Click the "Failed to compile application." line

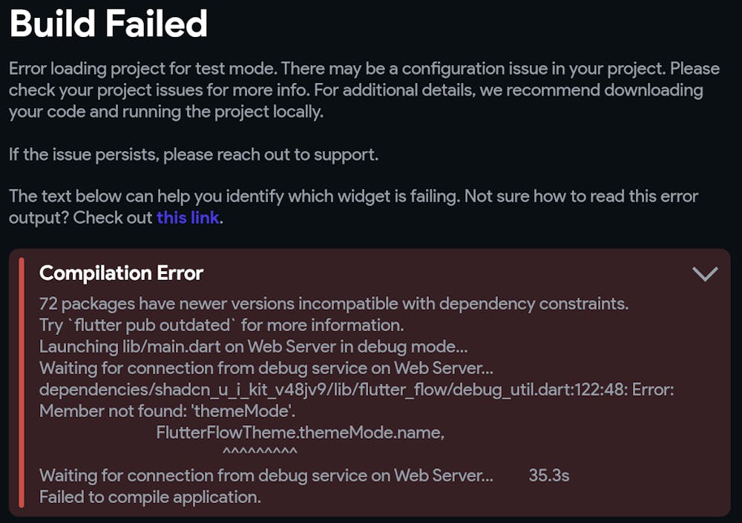150,497
